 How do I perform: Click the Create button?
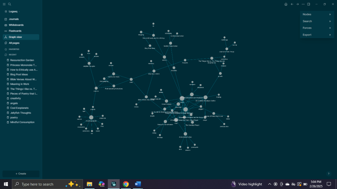pos(21,174)
